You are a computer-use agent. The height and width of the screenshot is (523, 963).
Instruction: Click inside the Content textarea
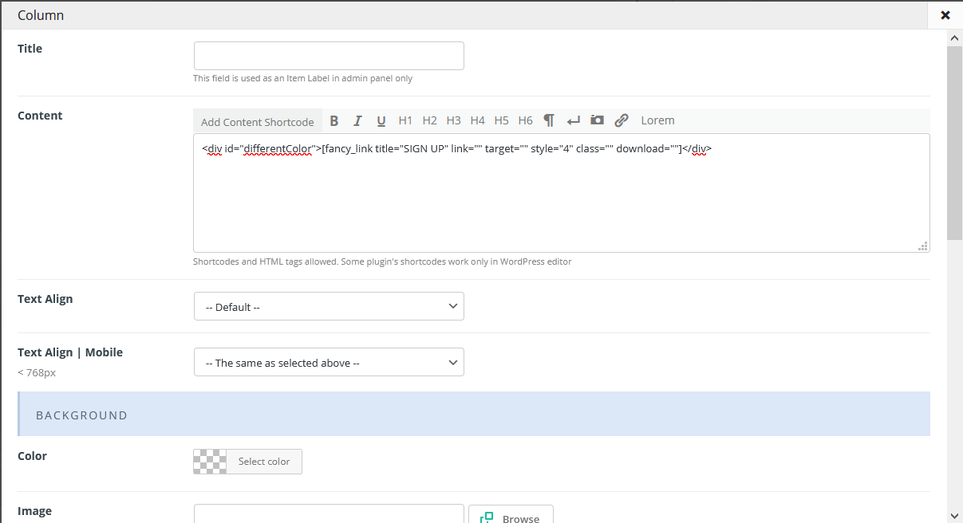(561, 199)
